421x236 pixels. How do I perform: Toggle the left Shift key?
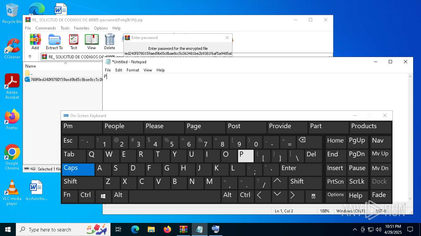pyautogui.click(x=83, y=183)
